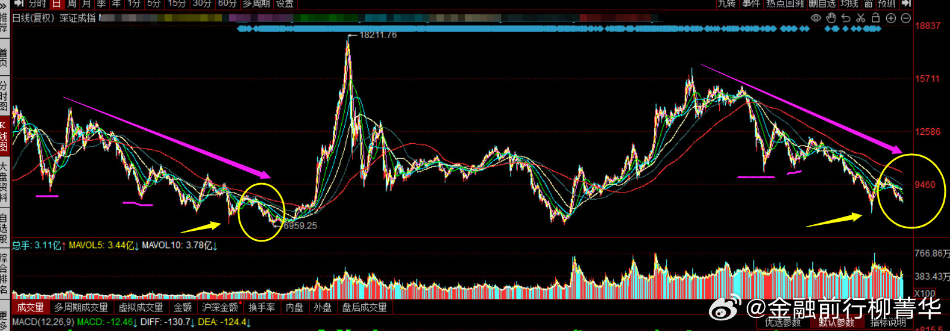Click the top-left arrow panel collapse icon

coord(18,4)
